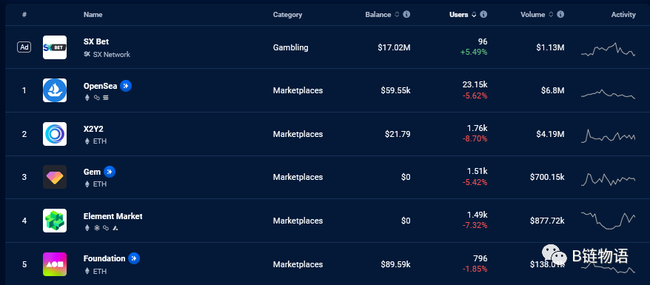Open the Gem diamond logo
Screen dimensions: 650x285
(55, 177)
